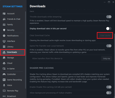Minimize the Steam Settings window
115x98 pixels.
(105, 2)
